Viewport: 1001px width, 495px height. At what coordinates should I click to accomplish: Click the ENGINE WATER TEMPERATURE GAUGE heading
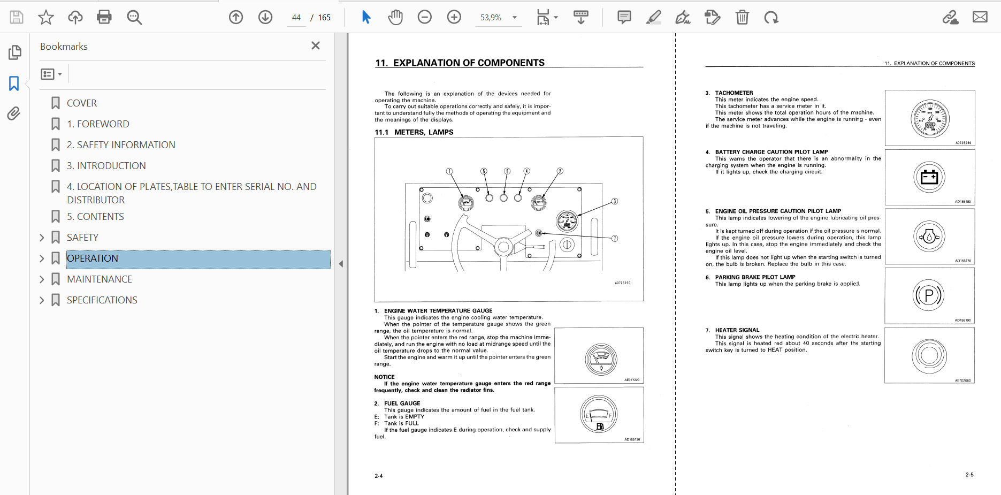[x=438, y=310]
